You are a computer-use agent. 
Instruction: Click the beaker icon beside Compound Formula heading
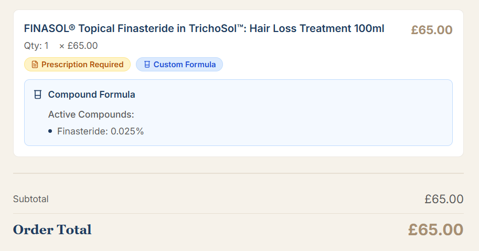38,95
